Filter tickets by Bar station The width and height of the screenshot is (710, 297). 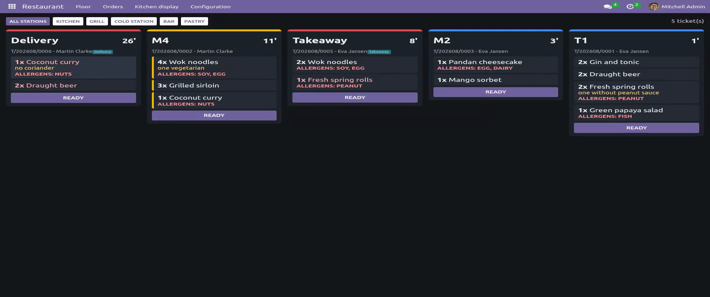click(x=169, y=21)
